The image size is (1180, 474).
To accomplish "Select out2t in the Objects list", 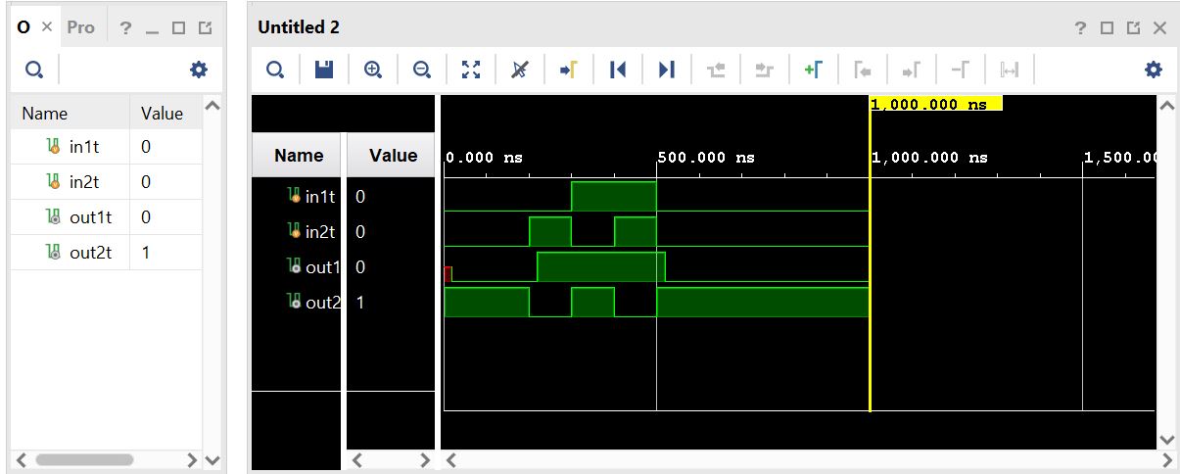I will (90, 253).
